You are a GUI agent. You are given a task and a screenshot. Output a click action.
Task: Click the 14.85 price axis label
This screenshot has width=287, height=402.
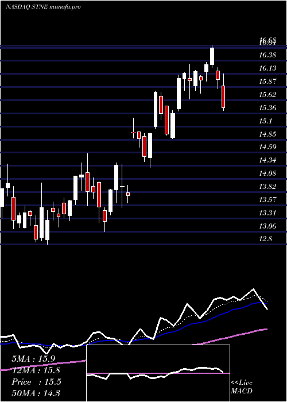[267, 134]
